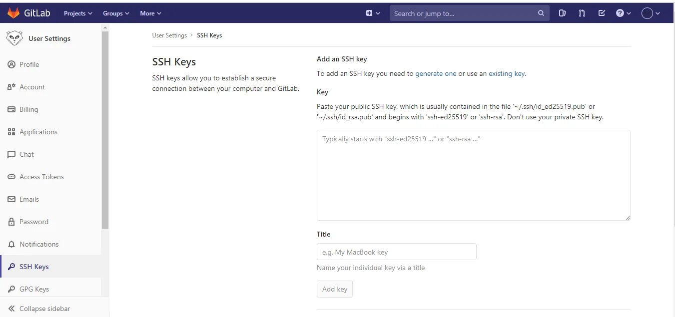Open the Merge requests icon in navbar

pyautogui.click(x=582, y=13)
